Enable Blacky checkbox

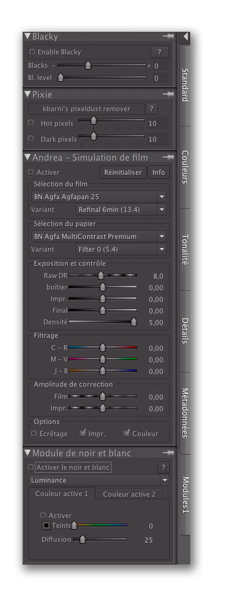[x=32, y=52]
